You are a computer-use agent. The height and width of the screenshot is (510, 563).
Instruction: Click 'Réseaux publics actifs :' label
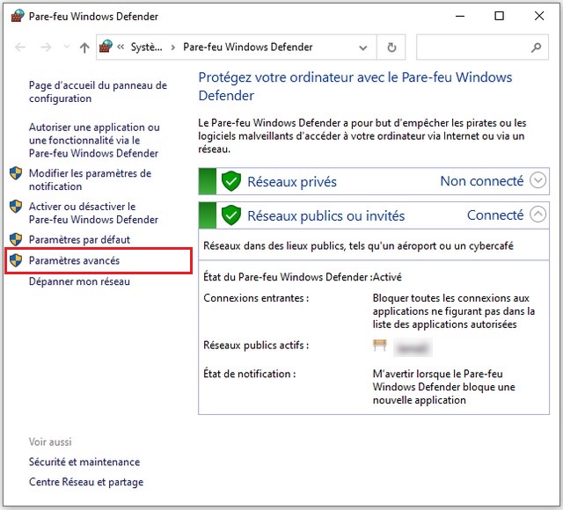[256, 345]
